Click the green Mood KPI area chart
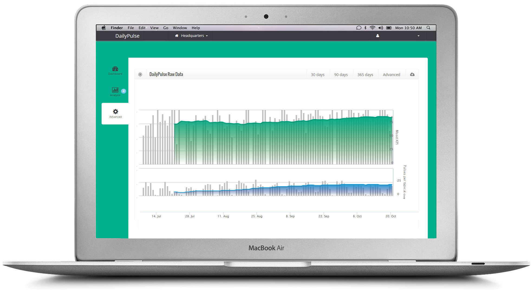The height and width of the screenshot is (302, 531). pyautogui.click(x=283, y=141)
